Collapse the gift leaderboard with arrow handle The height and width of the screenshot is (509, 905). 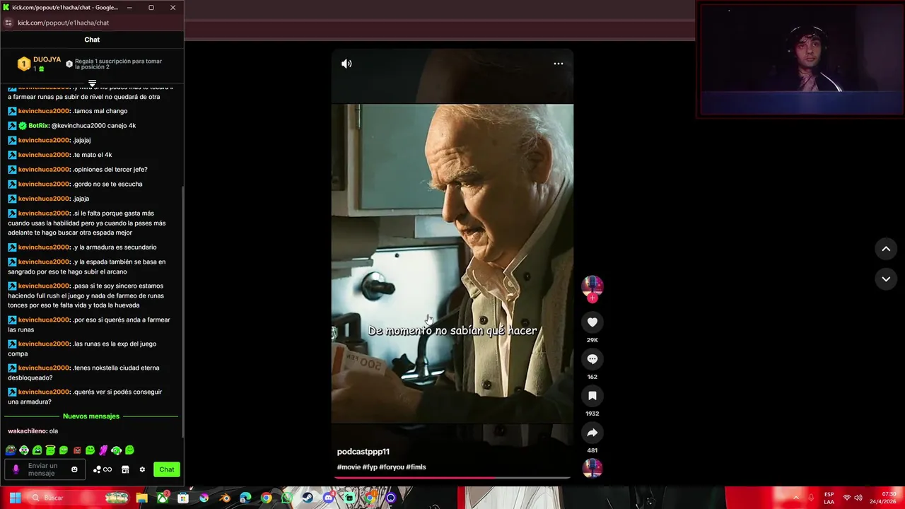point(92,83)
